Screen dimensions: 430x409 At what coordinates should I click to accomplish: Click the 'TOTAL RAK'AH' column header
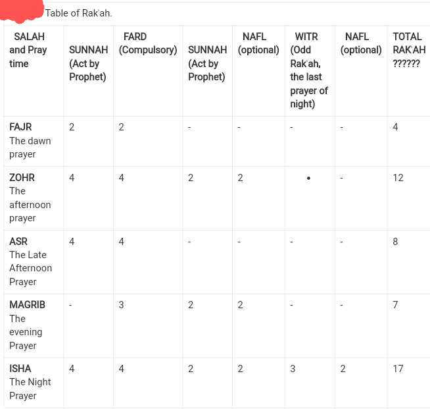(x=409, y=50)
